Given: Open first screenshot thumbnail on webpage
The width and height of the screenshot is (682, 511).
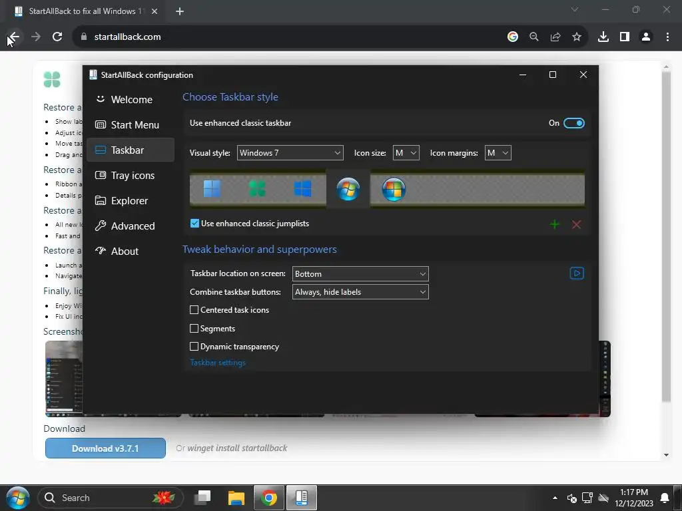Looking at the screenshot, I should point(63,379).
